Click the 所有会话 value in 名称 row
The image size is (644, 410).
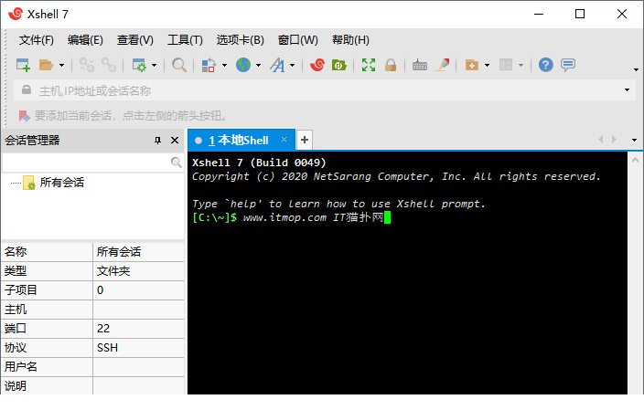pyautogui.click(x=119, y=252)
